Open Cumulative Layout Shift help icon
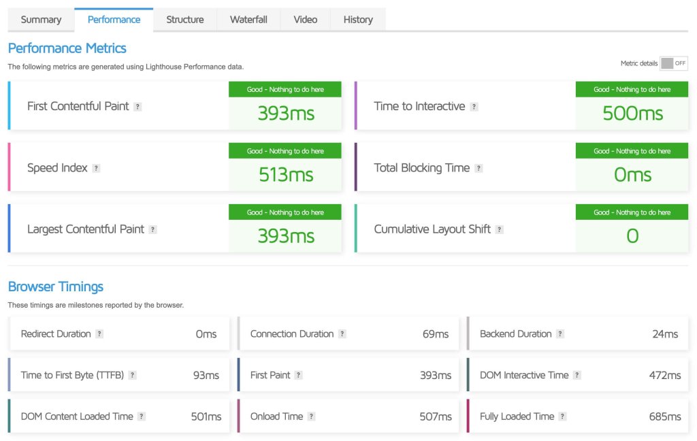 [500, 229]
